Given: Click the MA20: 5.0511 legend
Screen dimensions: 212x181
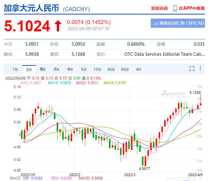Looking at the screenshot, I should click(x=87, y=83).
